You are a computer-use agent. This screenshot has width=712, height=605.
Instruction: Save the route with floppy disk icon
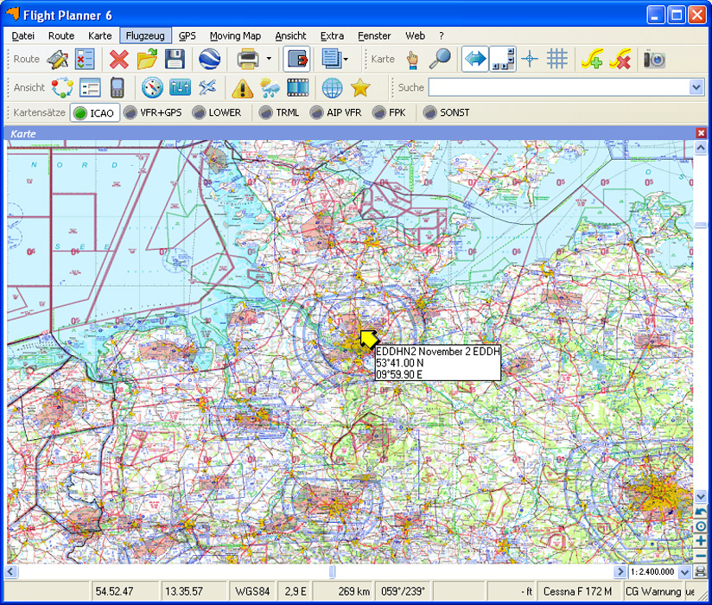(x=175, y=60)
